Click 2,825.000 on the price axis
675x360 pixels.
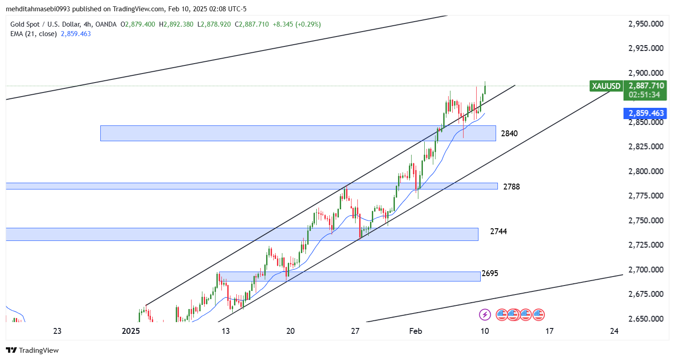coord(646,147)
